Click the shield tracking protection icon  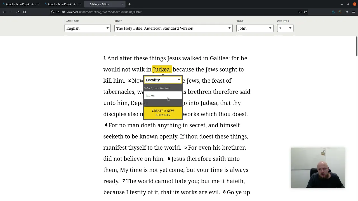tap(53, 12)
